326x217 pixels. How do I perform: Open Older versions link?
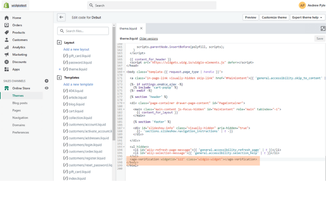pyautogui.click(x=149, y=39)
